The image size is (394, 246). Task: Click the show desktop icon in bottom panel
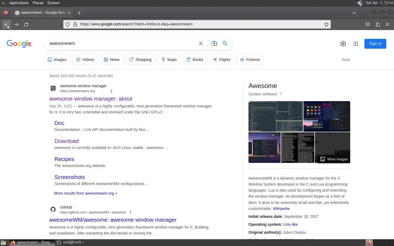coord(3,242)
